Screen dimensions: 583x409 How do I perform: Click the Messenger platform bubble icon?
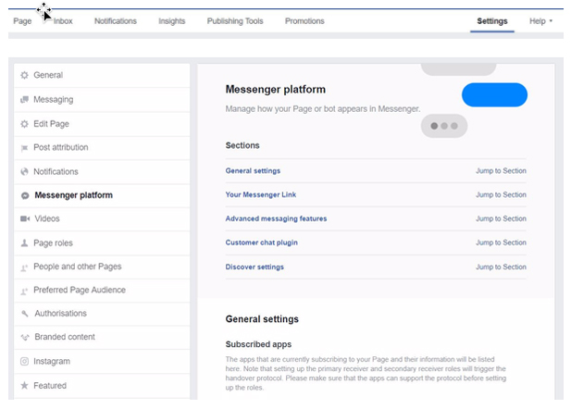click(x=25, y=195)
